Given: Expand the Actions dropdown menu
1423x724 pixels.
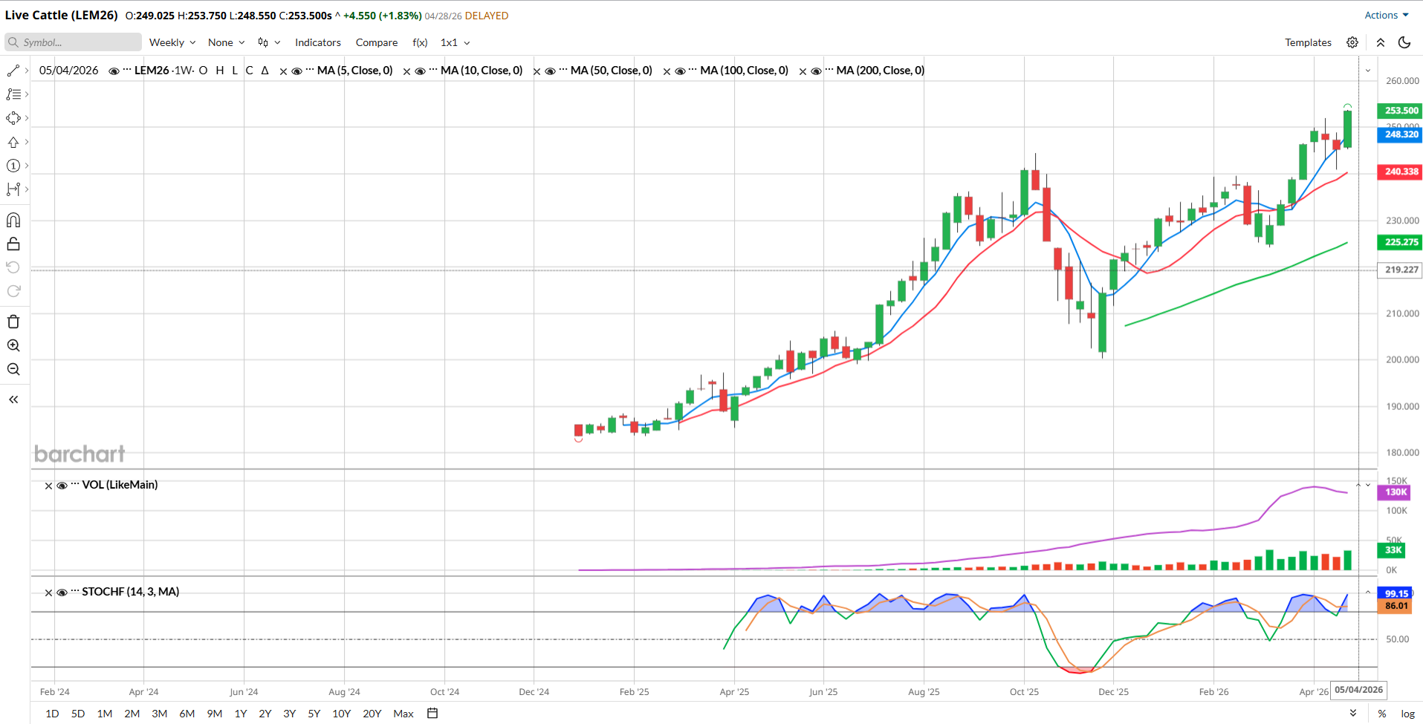Looking at the screenshot, I should coord(1386,15).
